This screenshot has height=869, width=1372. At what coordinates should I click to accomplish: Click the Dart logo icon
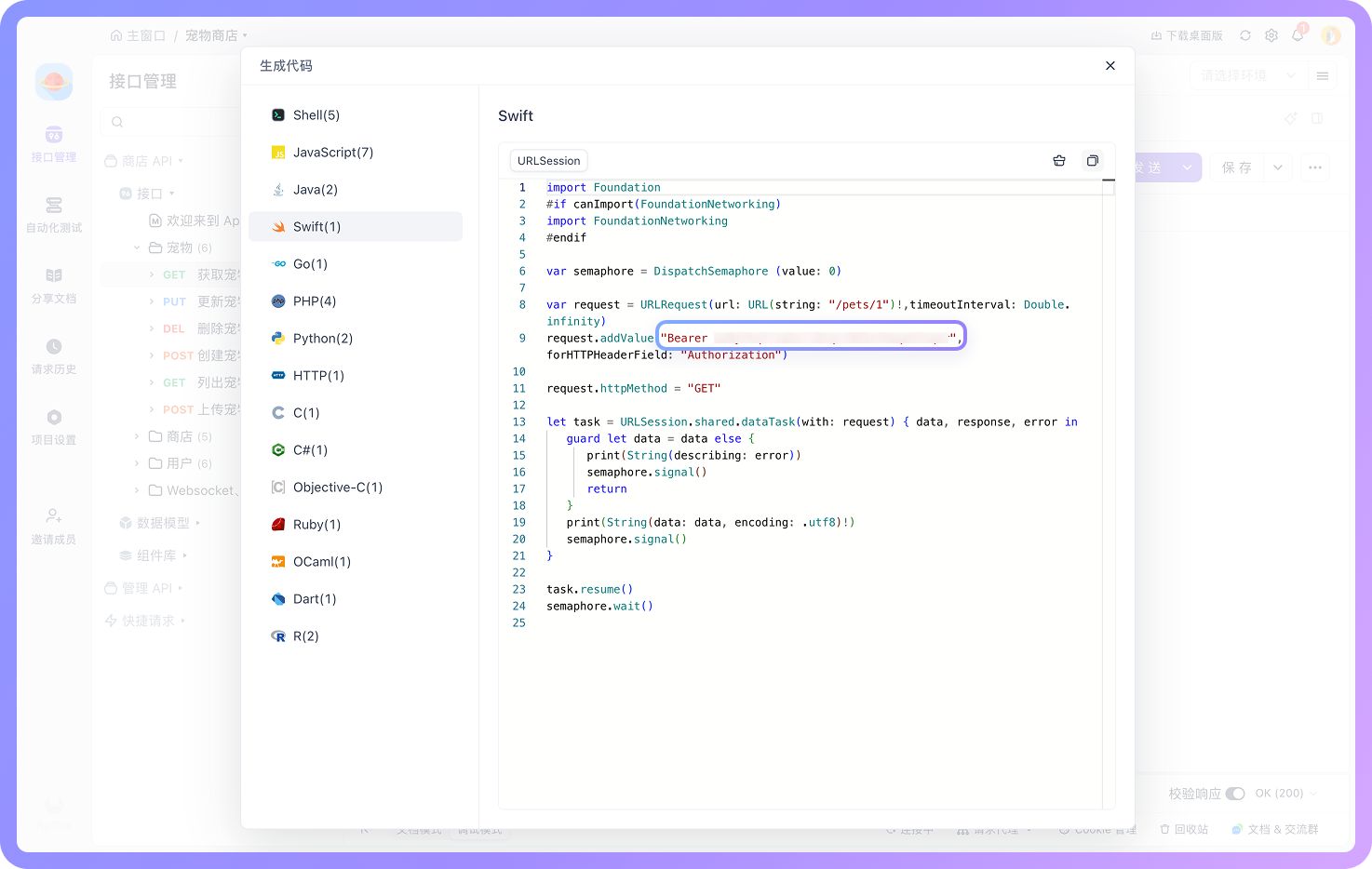coord(278,599)
